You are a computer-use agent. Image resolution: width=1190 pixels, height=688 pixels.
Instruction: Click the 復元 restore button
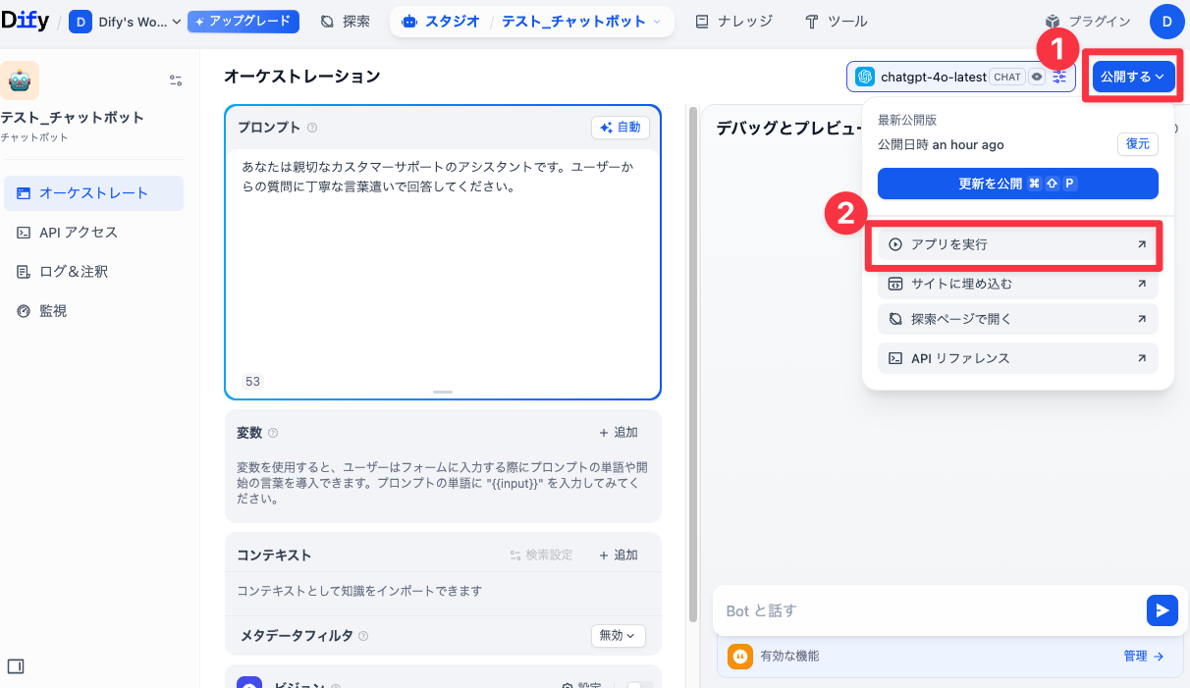1137,144
